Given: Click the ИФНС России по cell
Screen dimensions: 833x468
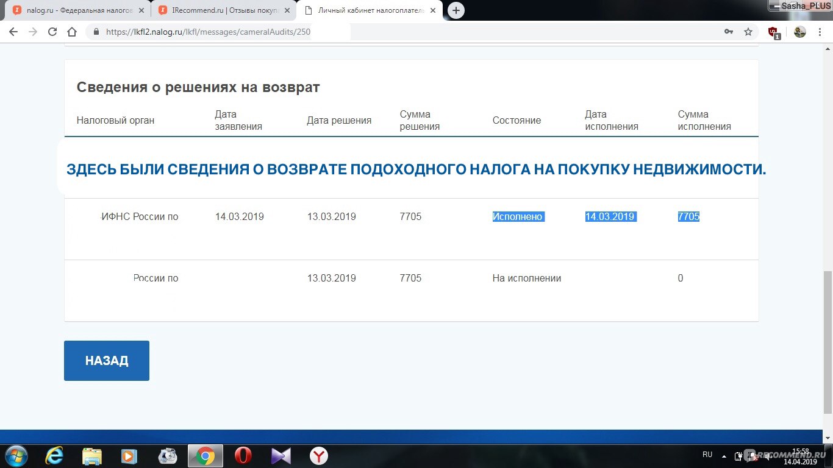Looking at the screenshot, I should tap(140, 217).
